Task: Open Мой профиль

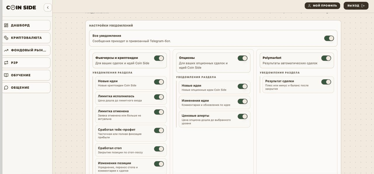Action: click(x=322, y=6)
